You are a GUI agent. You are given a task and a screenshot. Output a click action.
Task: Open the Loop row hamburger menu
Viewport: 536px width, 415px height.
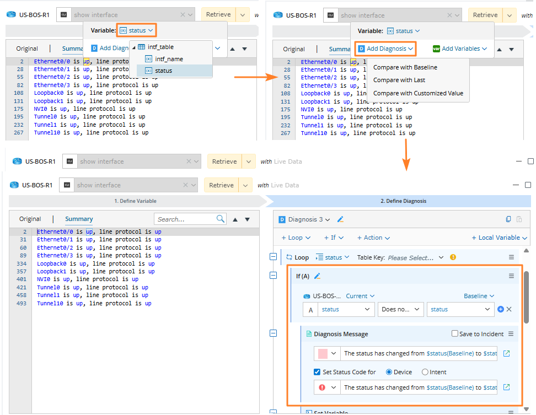[x=511, y=257]
